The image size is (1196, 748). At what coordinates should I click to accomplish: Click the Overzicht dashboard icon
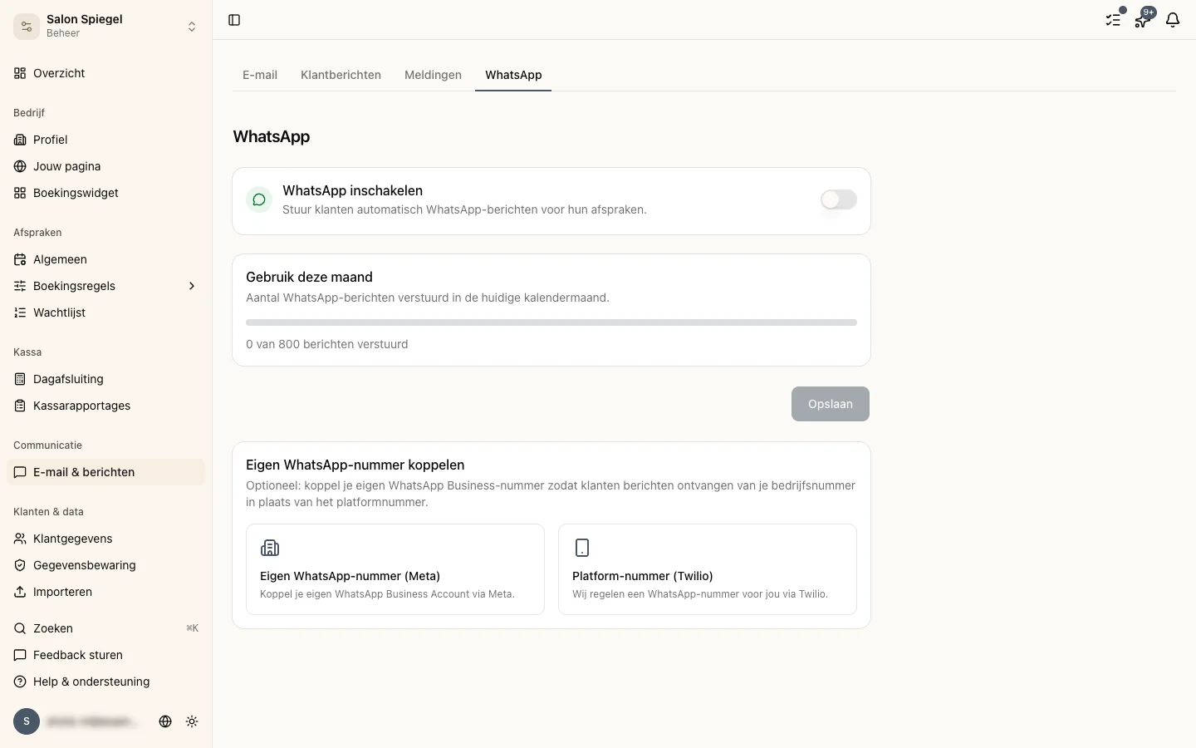pos(20,73)
